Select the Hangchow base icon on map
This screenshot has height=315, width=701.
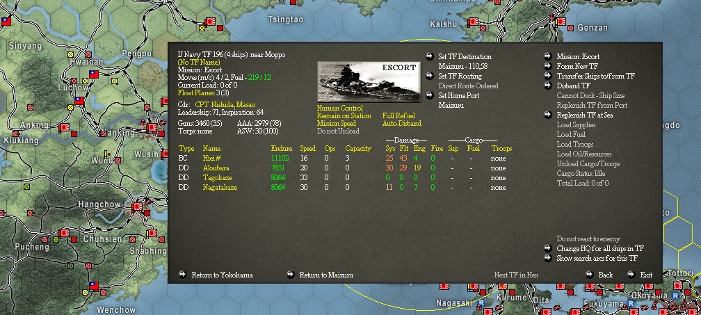click(x=137, y=207)
